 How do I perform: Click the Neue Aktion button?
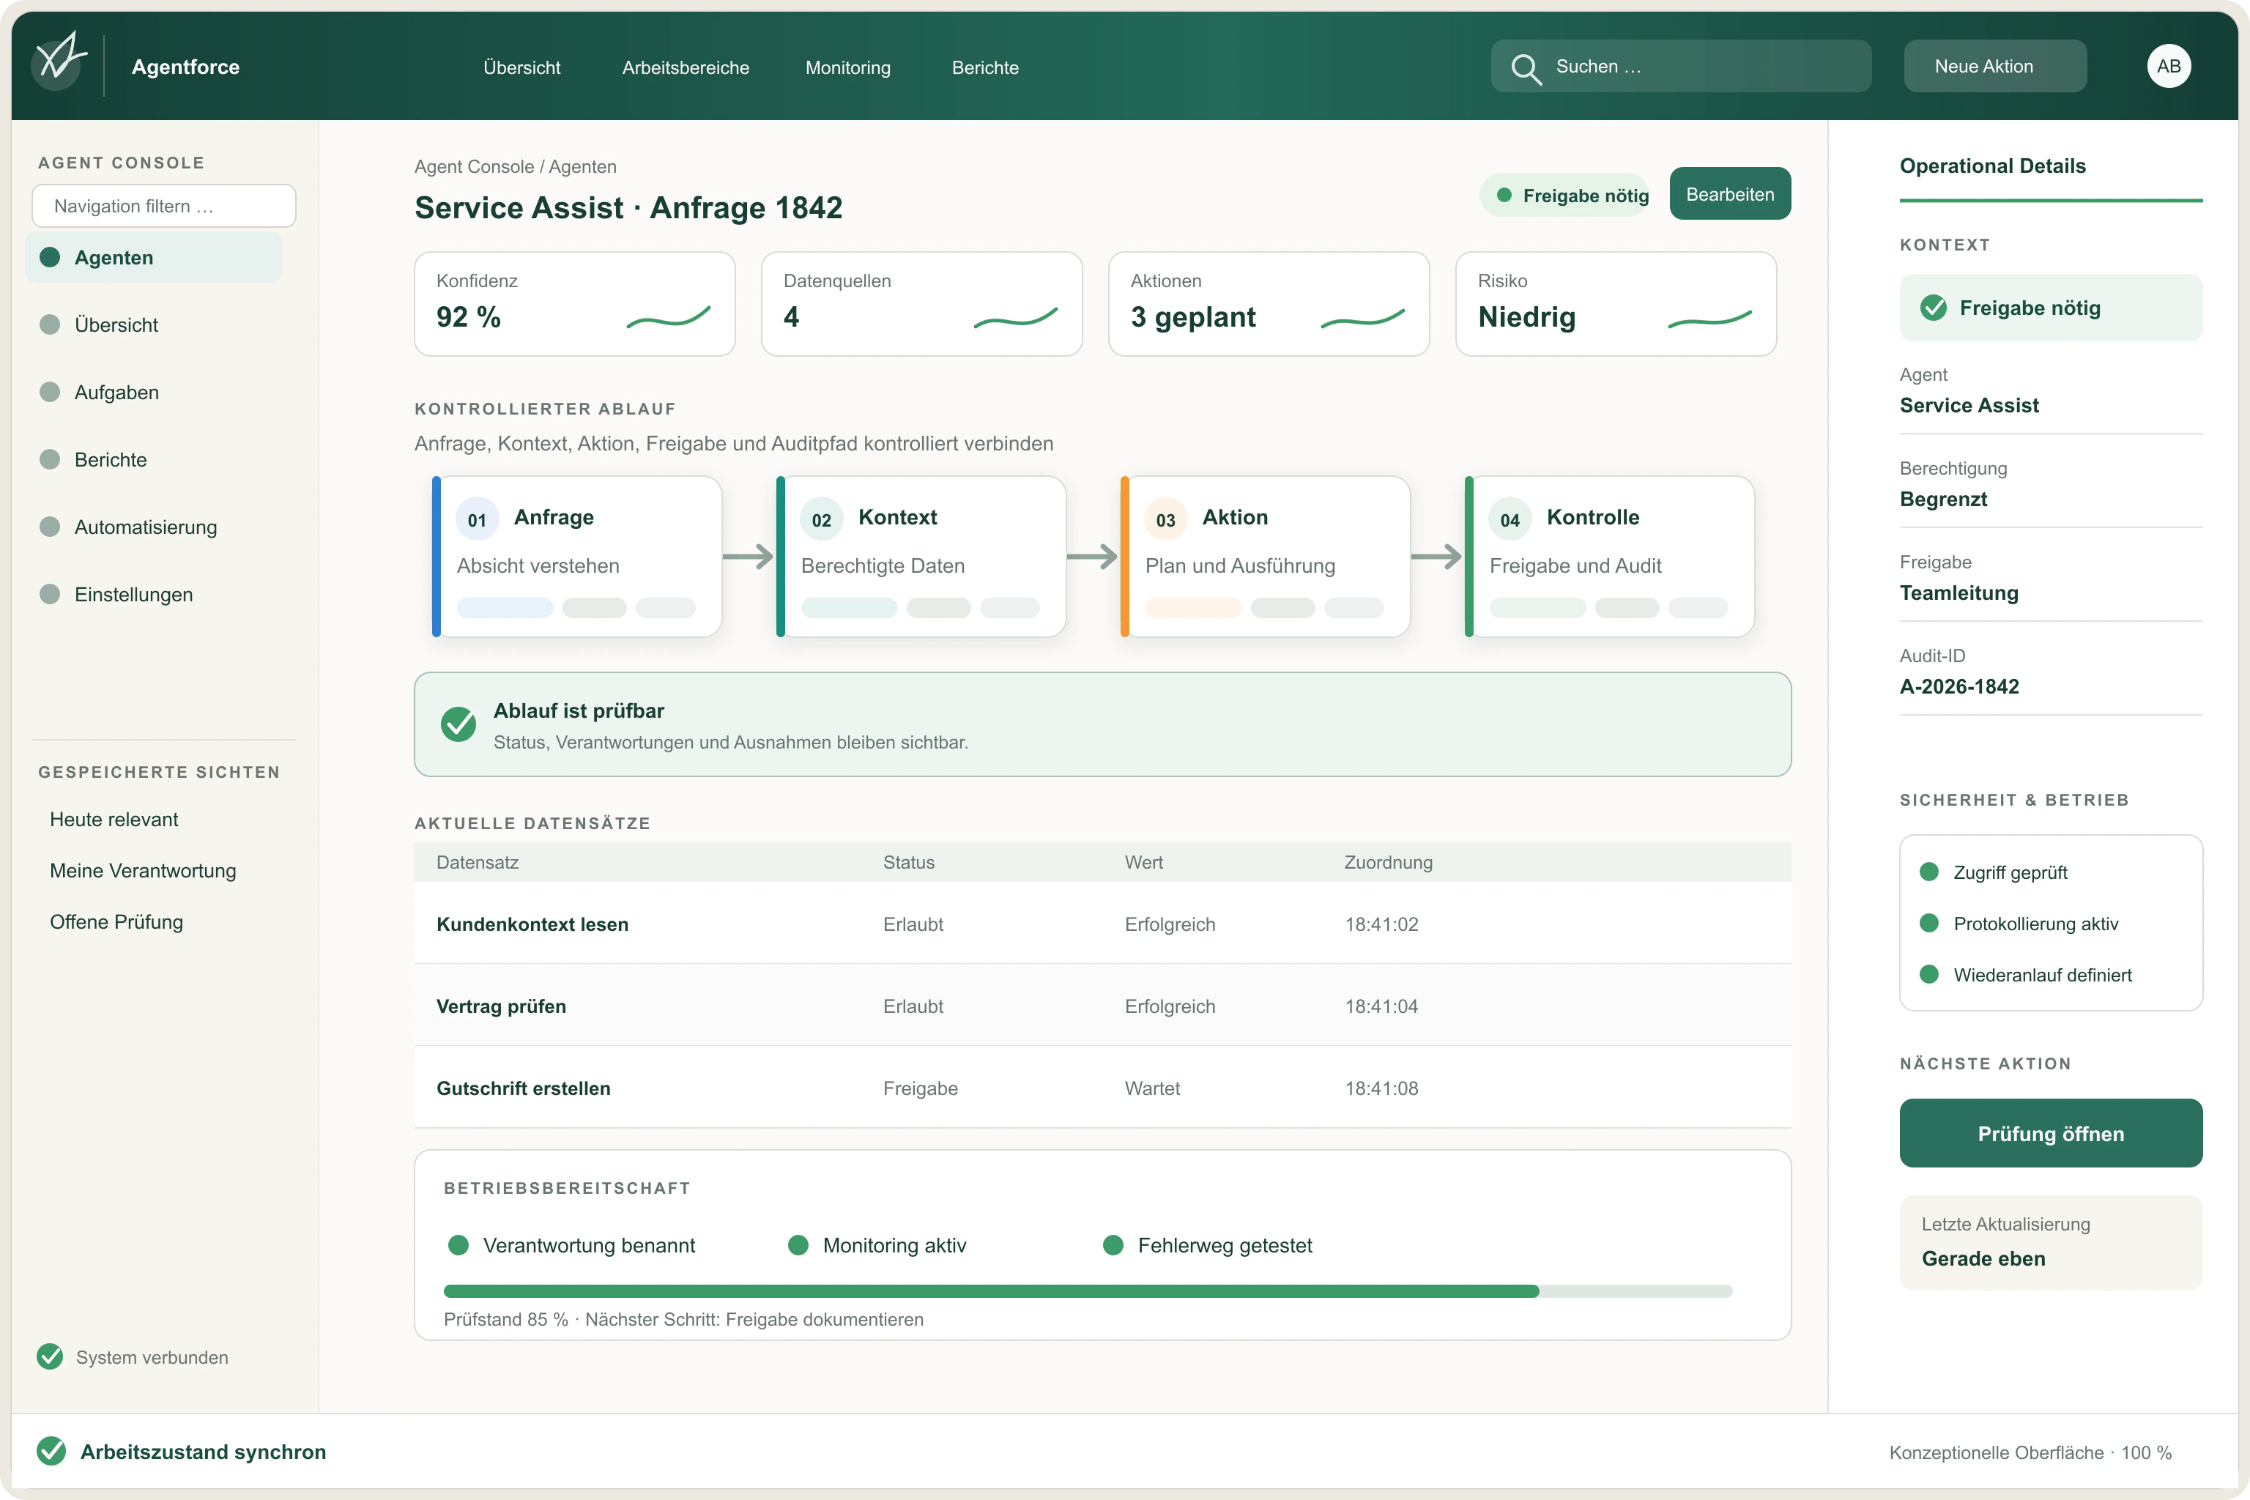(1996, 66)
